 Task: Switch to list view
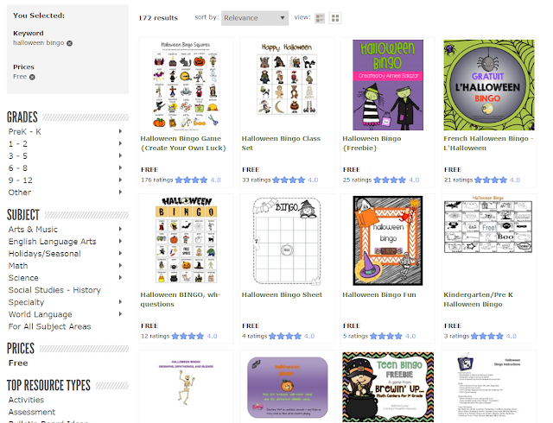[x=320, y=18]
